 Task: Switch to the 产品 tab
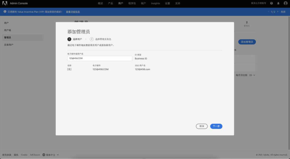point(110,3)
